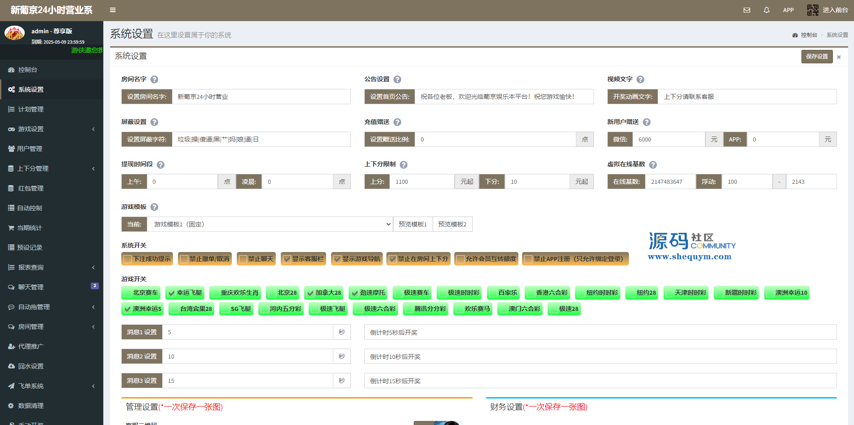Toggle the 禁止聊天 checkbox
The width and height of the screenshot is (854, 425).
[243, 259]
